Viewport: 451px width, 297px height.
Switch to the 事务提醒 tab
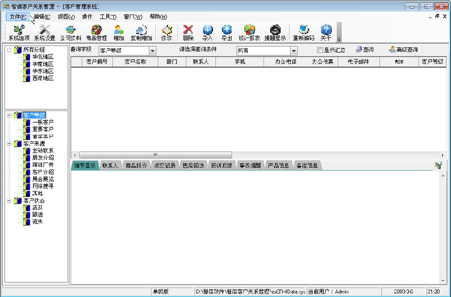(250, 165)
